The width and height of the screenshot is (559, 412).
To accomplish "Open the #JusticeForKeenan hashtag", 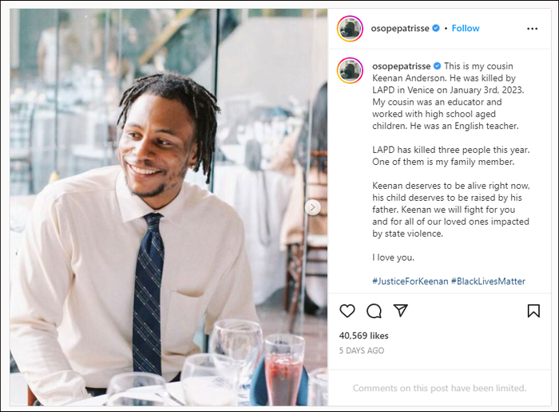I will pos(410,281).
